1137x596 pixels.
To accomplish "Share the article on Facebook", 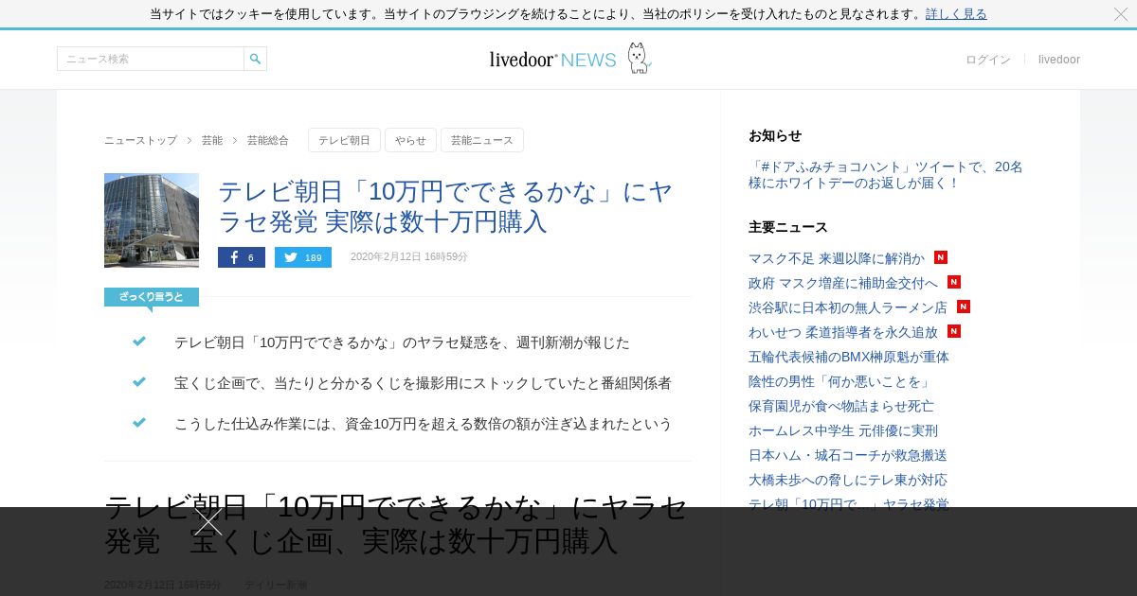I will pos(242,257).
